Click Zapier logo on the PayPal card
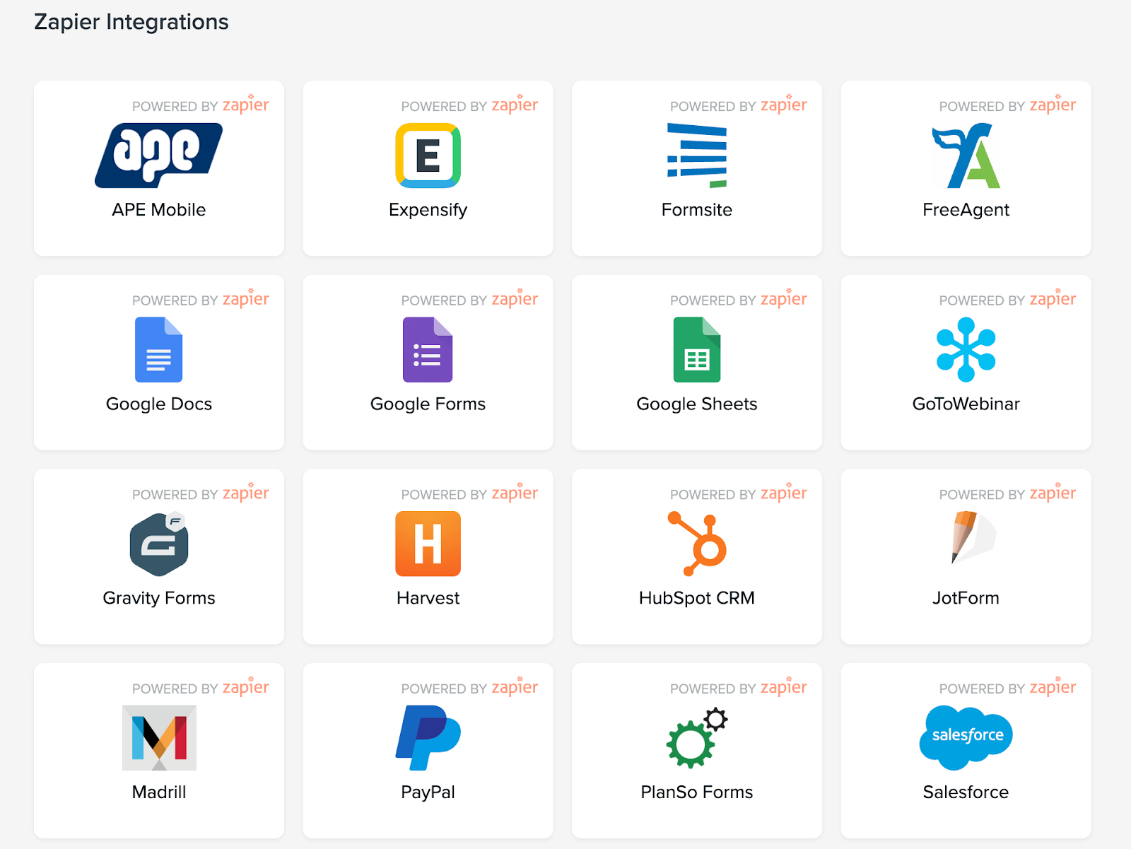The height and width of the screenshot is (849, 1131). (515, 687)
